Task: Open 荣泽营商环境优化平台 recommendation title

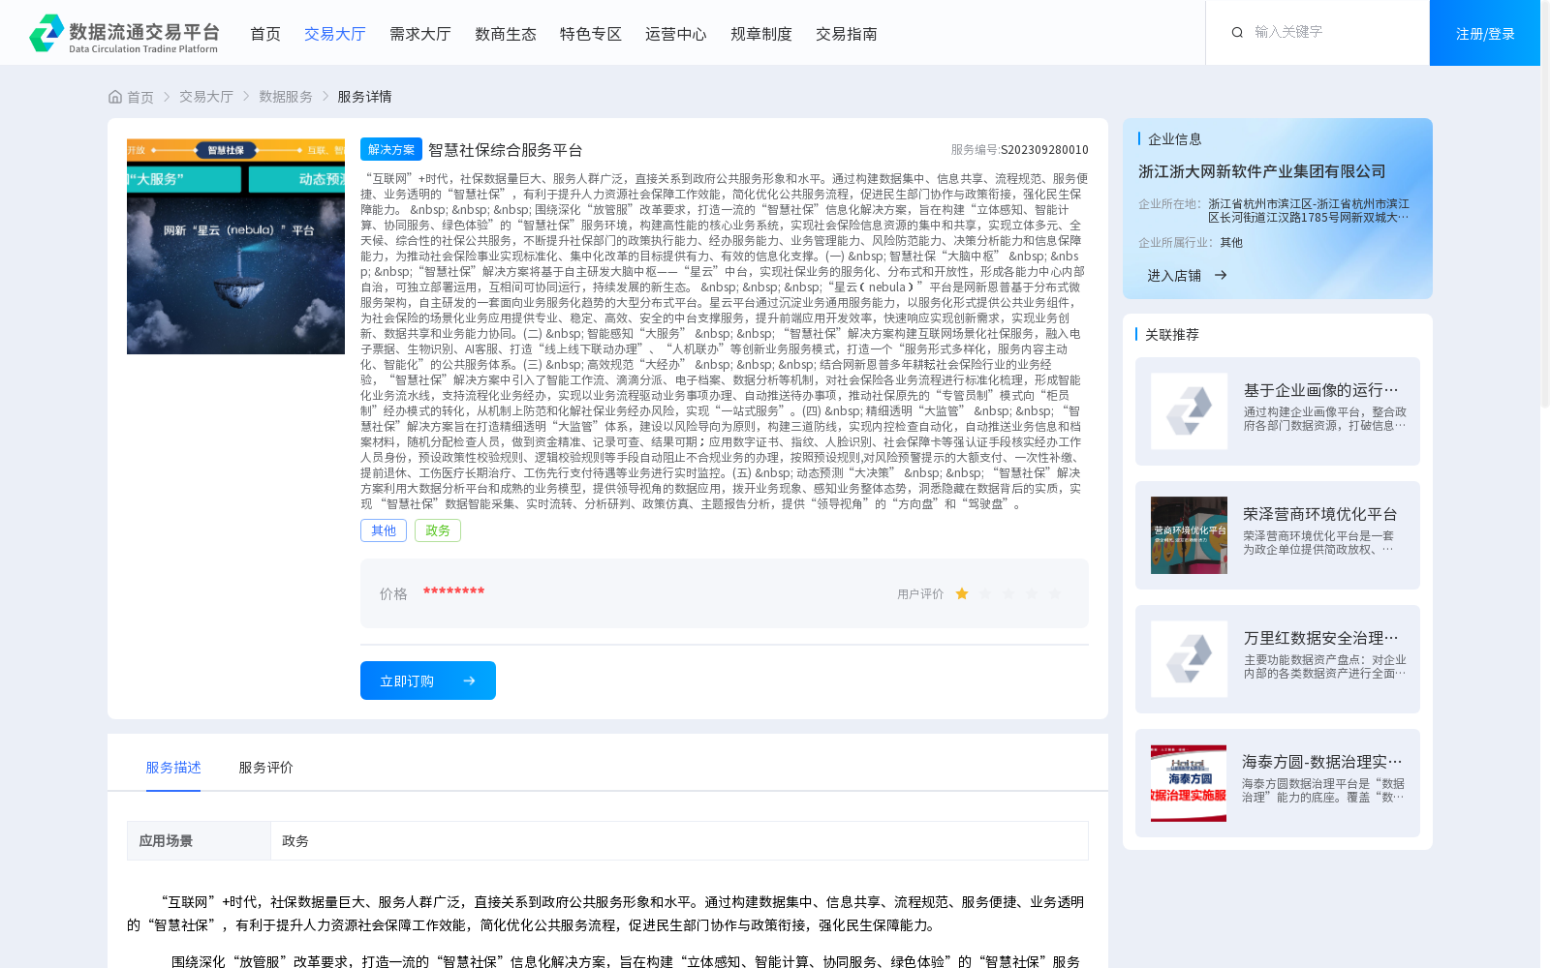Action: tap(1320, 514)
